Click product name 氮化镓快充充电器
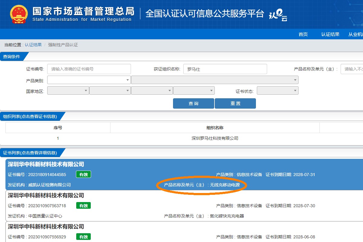This screenshot has width=363, height=242. click(x=227, y=216)
